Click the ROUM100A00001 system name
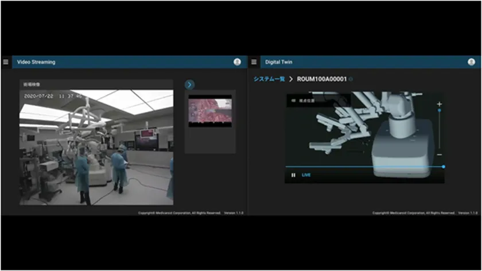This screenshot has height=271, width=482. coord(321,79)
